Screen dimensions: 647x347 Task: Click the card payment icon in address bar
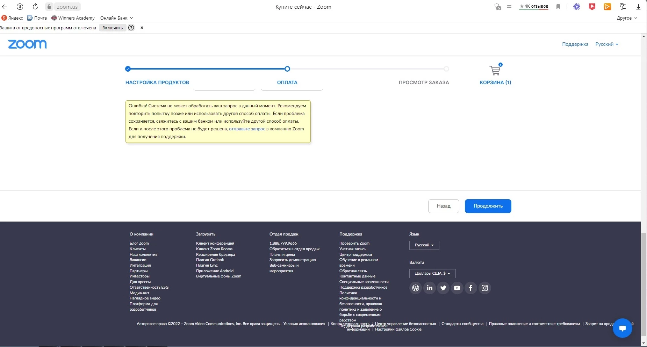[509, 7]
